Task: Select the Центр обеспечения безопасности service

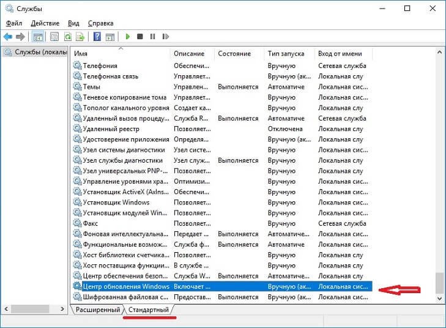Action: (x=222, y=276)
